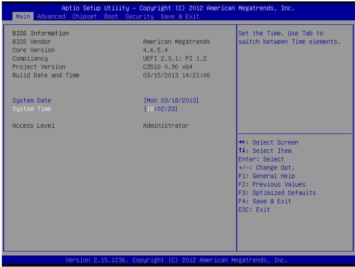The height and width of the screenshot is (267, 355).
Task: Select the System Date label
Action: coord(32,100)
